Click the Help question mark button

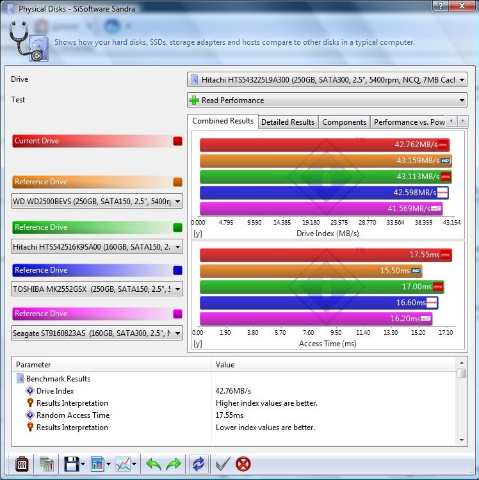(441, 6)
